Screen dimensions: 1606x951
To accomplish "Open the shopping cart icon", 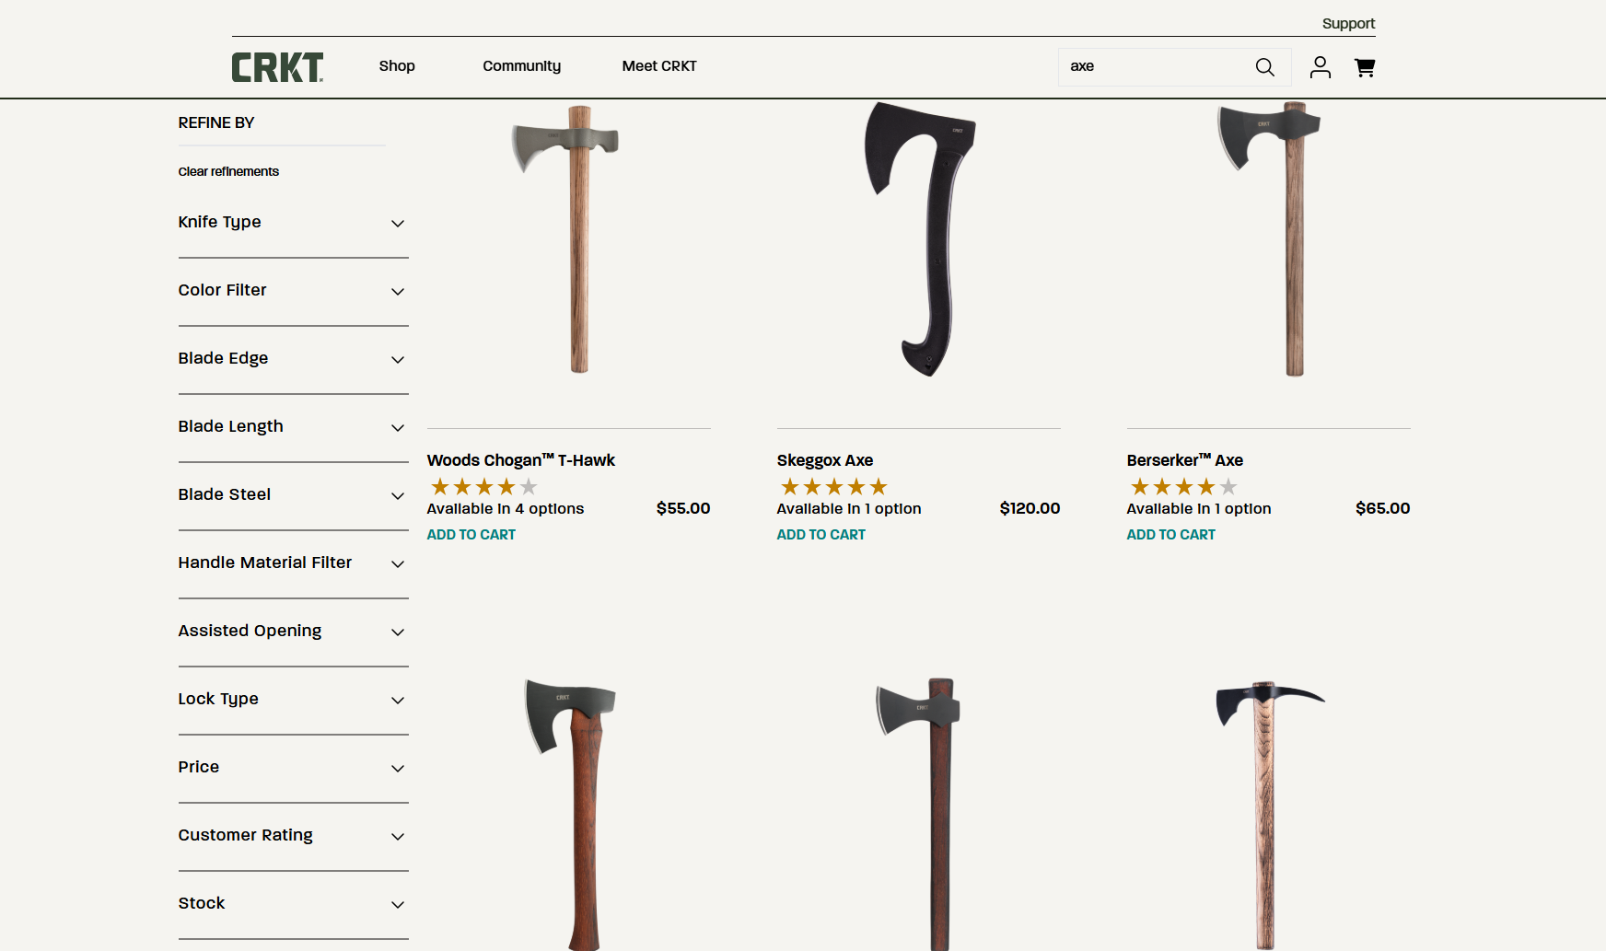I will click(1365, 67).
